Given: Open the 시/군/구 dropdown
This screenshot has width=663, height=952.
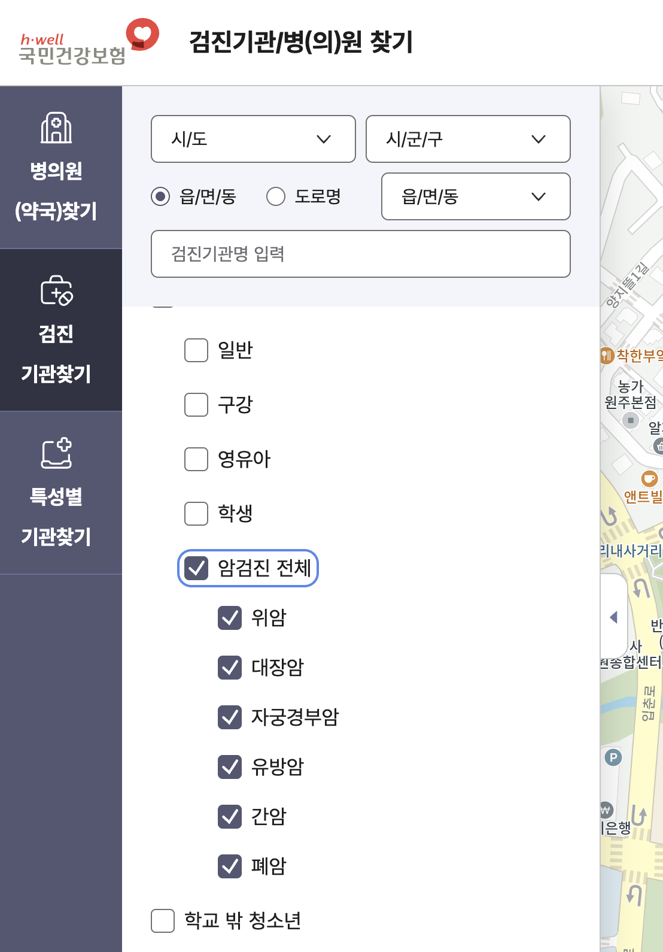Looking at the screenshot, I should pos(468,139).
